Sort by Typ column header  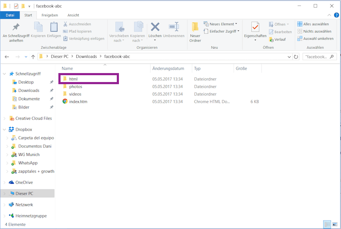pyautogui.click(x=197, y=68)
